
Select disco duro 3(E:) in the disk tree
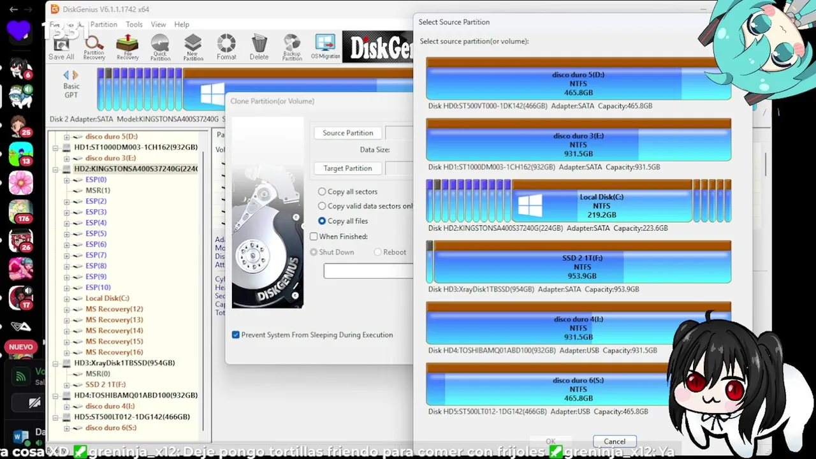pyautogui.click(x=110, y=158)
